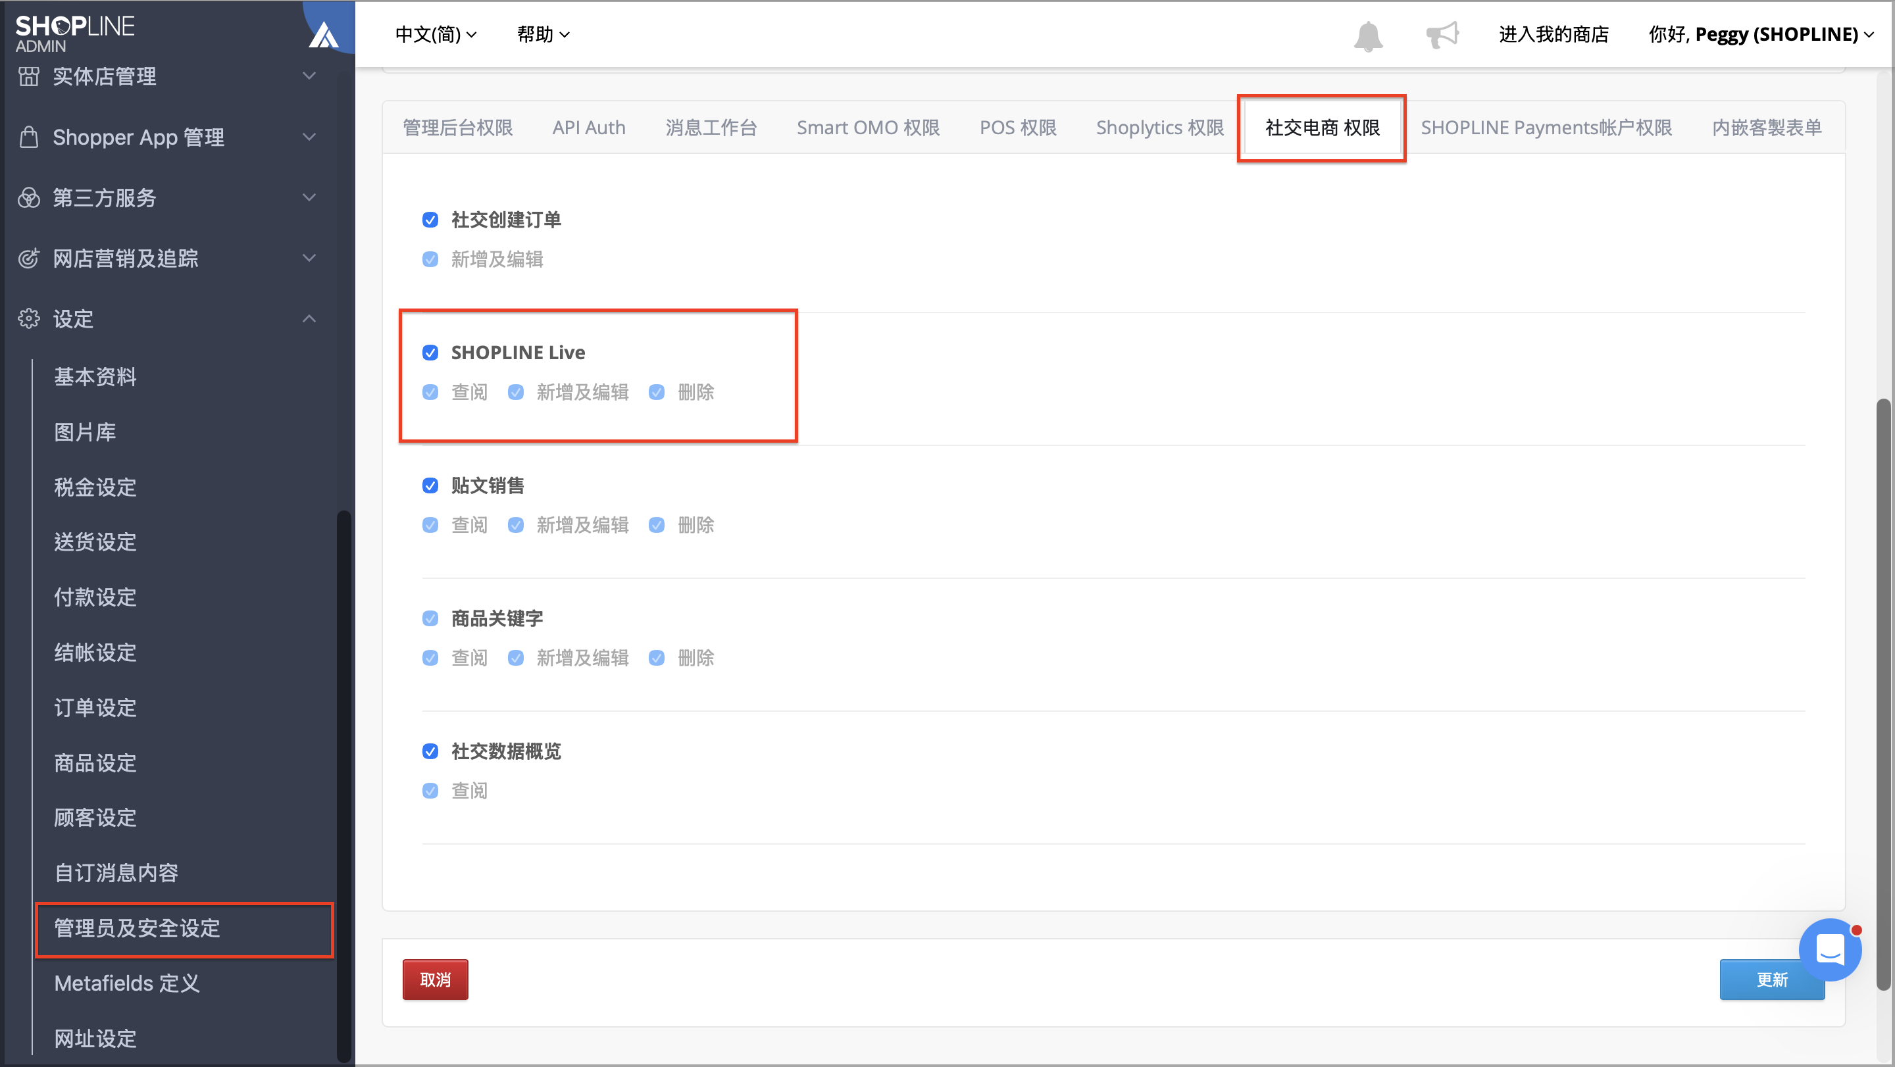Open the 帮助 help dropdown
1895x1067 pixels.
[543, 35]
